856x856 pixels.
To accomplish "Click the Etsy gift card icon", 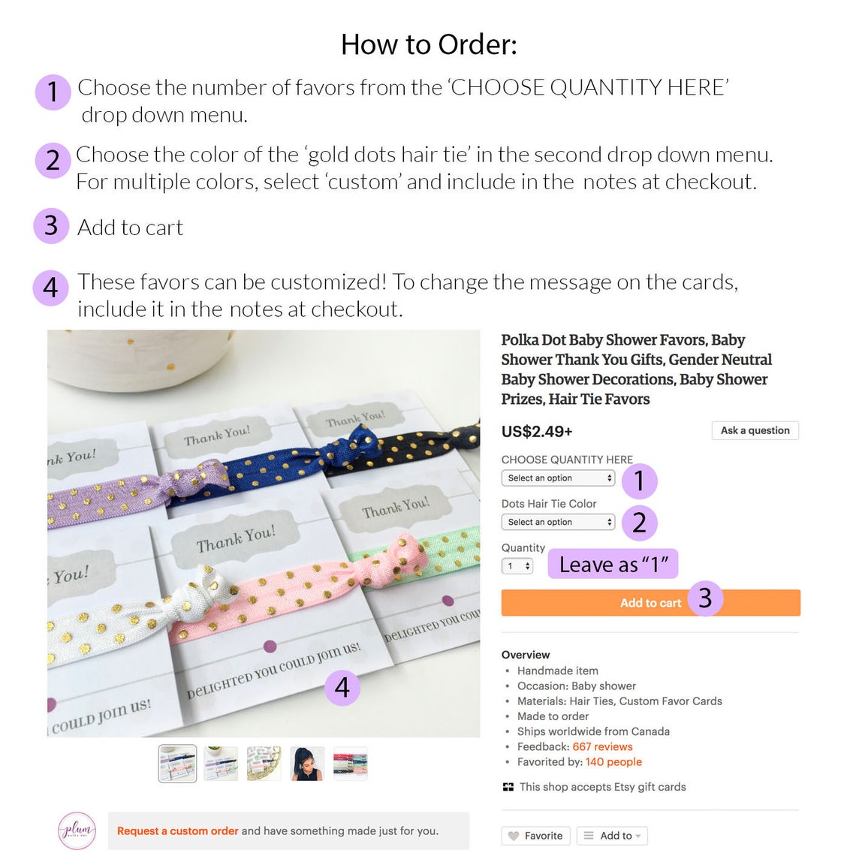I will coord(508,787).
